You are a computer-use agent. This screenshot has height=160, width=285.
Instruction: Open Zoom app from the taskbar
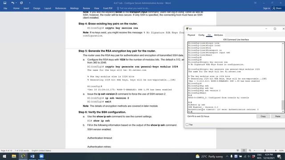(41, 156)
